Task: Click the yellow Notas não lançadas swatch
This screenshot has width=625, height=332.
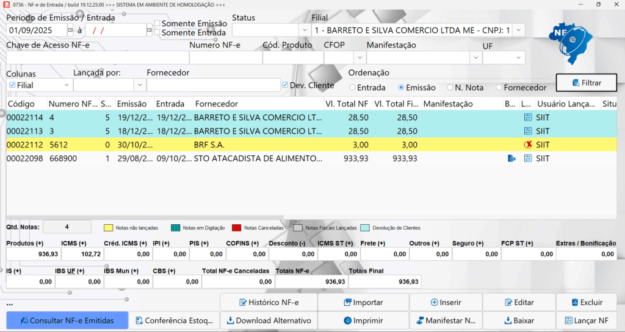Action: pos(109,228)
